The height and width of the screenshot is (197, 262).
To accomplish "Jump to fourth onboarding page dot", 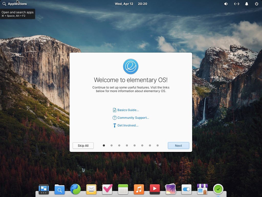I will pos(127,145).
